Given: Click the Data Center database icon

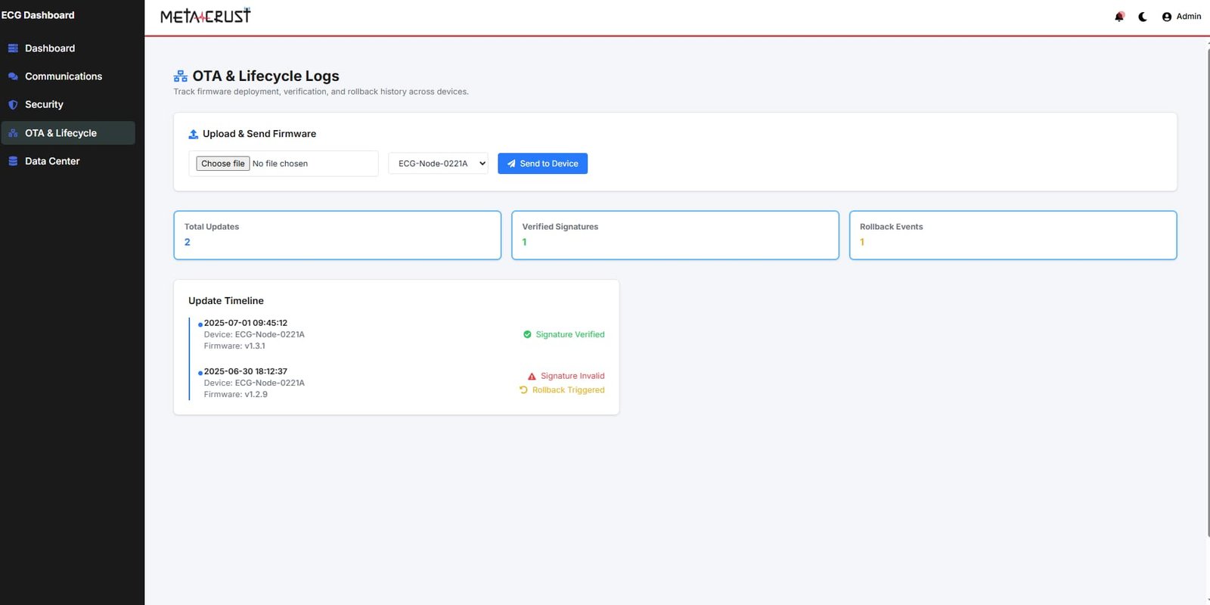Looking at the screenshot, I should click(x=13, y=161).
